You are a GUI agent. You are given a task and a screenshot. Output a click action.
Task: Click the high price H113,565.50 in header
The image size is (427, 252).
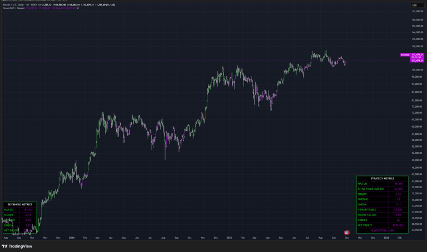tap(59, 5)
